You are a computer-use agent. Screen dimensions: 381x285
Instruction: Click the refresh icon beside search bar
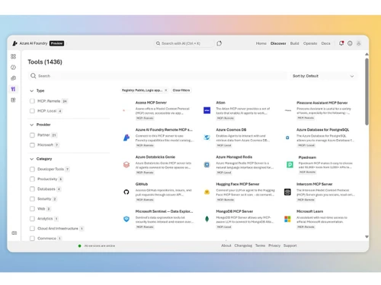[x=219, y=43]
